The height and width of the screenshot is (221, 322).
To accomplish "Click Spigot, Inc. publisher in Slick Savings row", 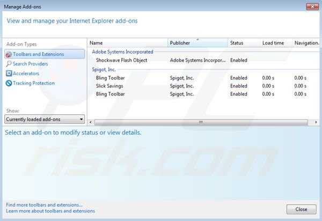I will point(182,86).
